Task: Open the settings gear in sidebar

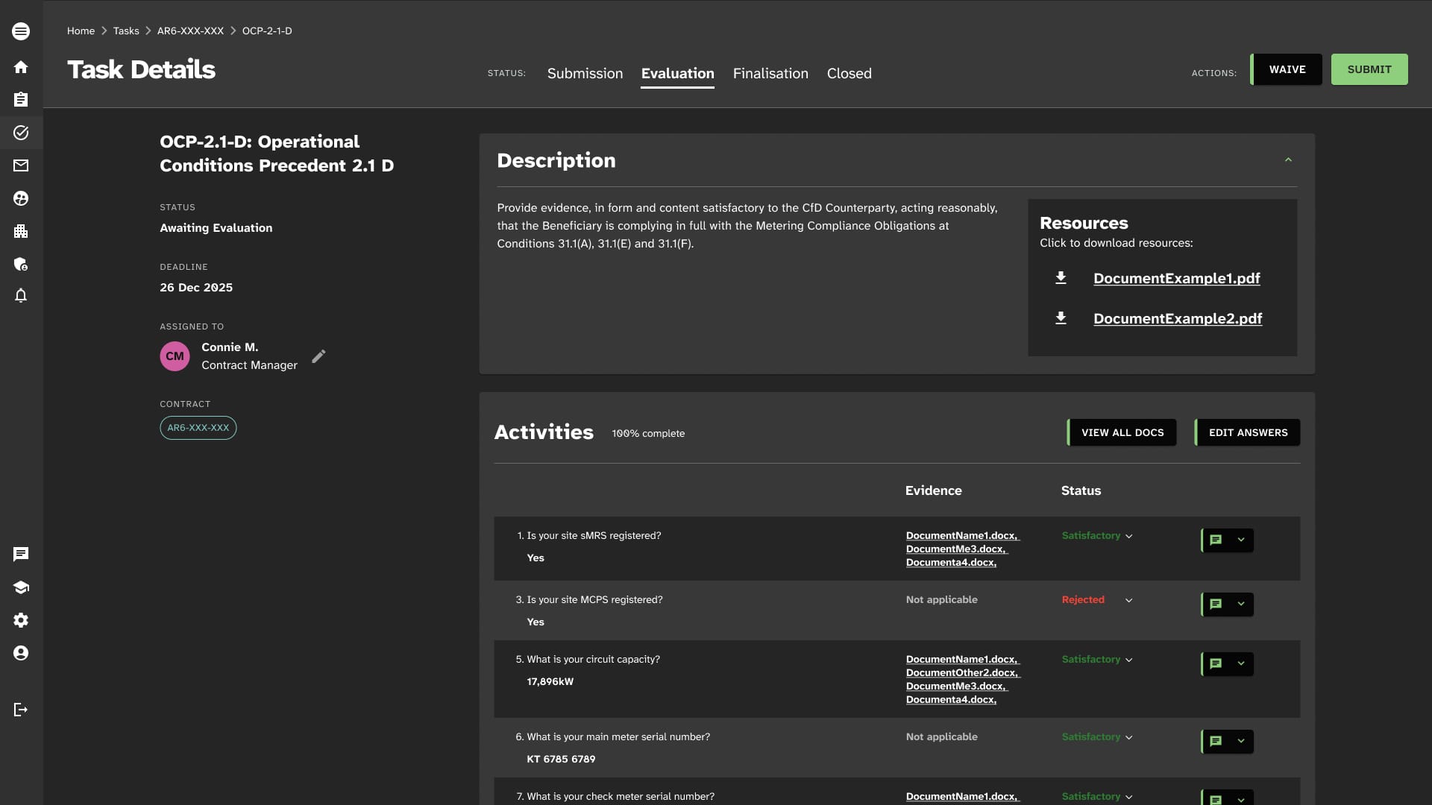Action: (x=21, y=620)
